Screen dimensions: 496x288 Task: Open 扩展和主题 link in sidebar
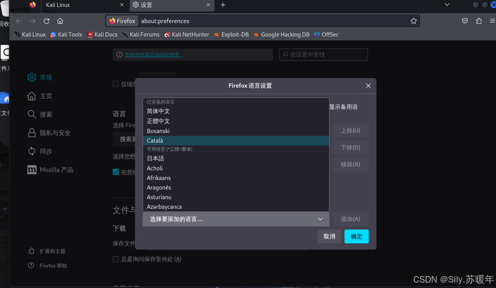tap(47, 251)
